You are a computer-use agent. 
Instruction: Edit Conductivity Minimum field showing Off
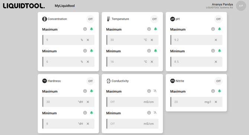pyautogui.click(x=132, y=124)
